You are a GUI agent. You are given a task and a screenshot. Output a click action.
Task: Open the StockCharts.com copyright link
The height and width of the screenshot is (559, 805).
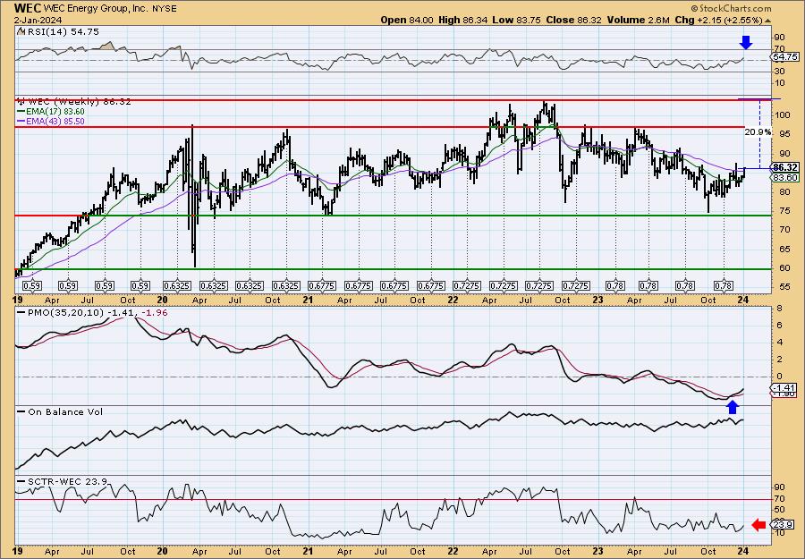(731, 8)
